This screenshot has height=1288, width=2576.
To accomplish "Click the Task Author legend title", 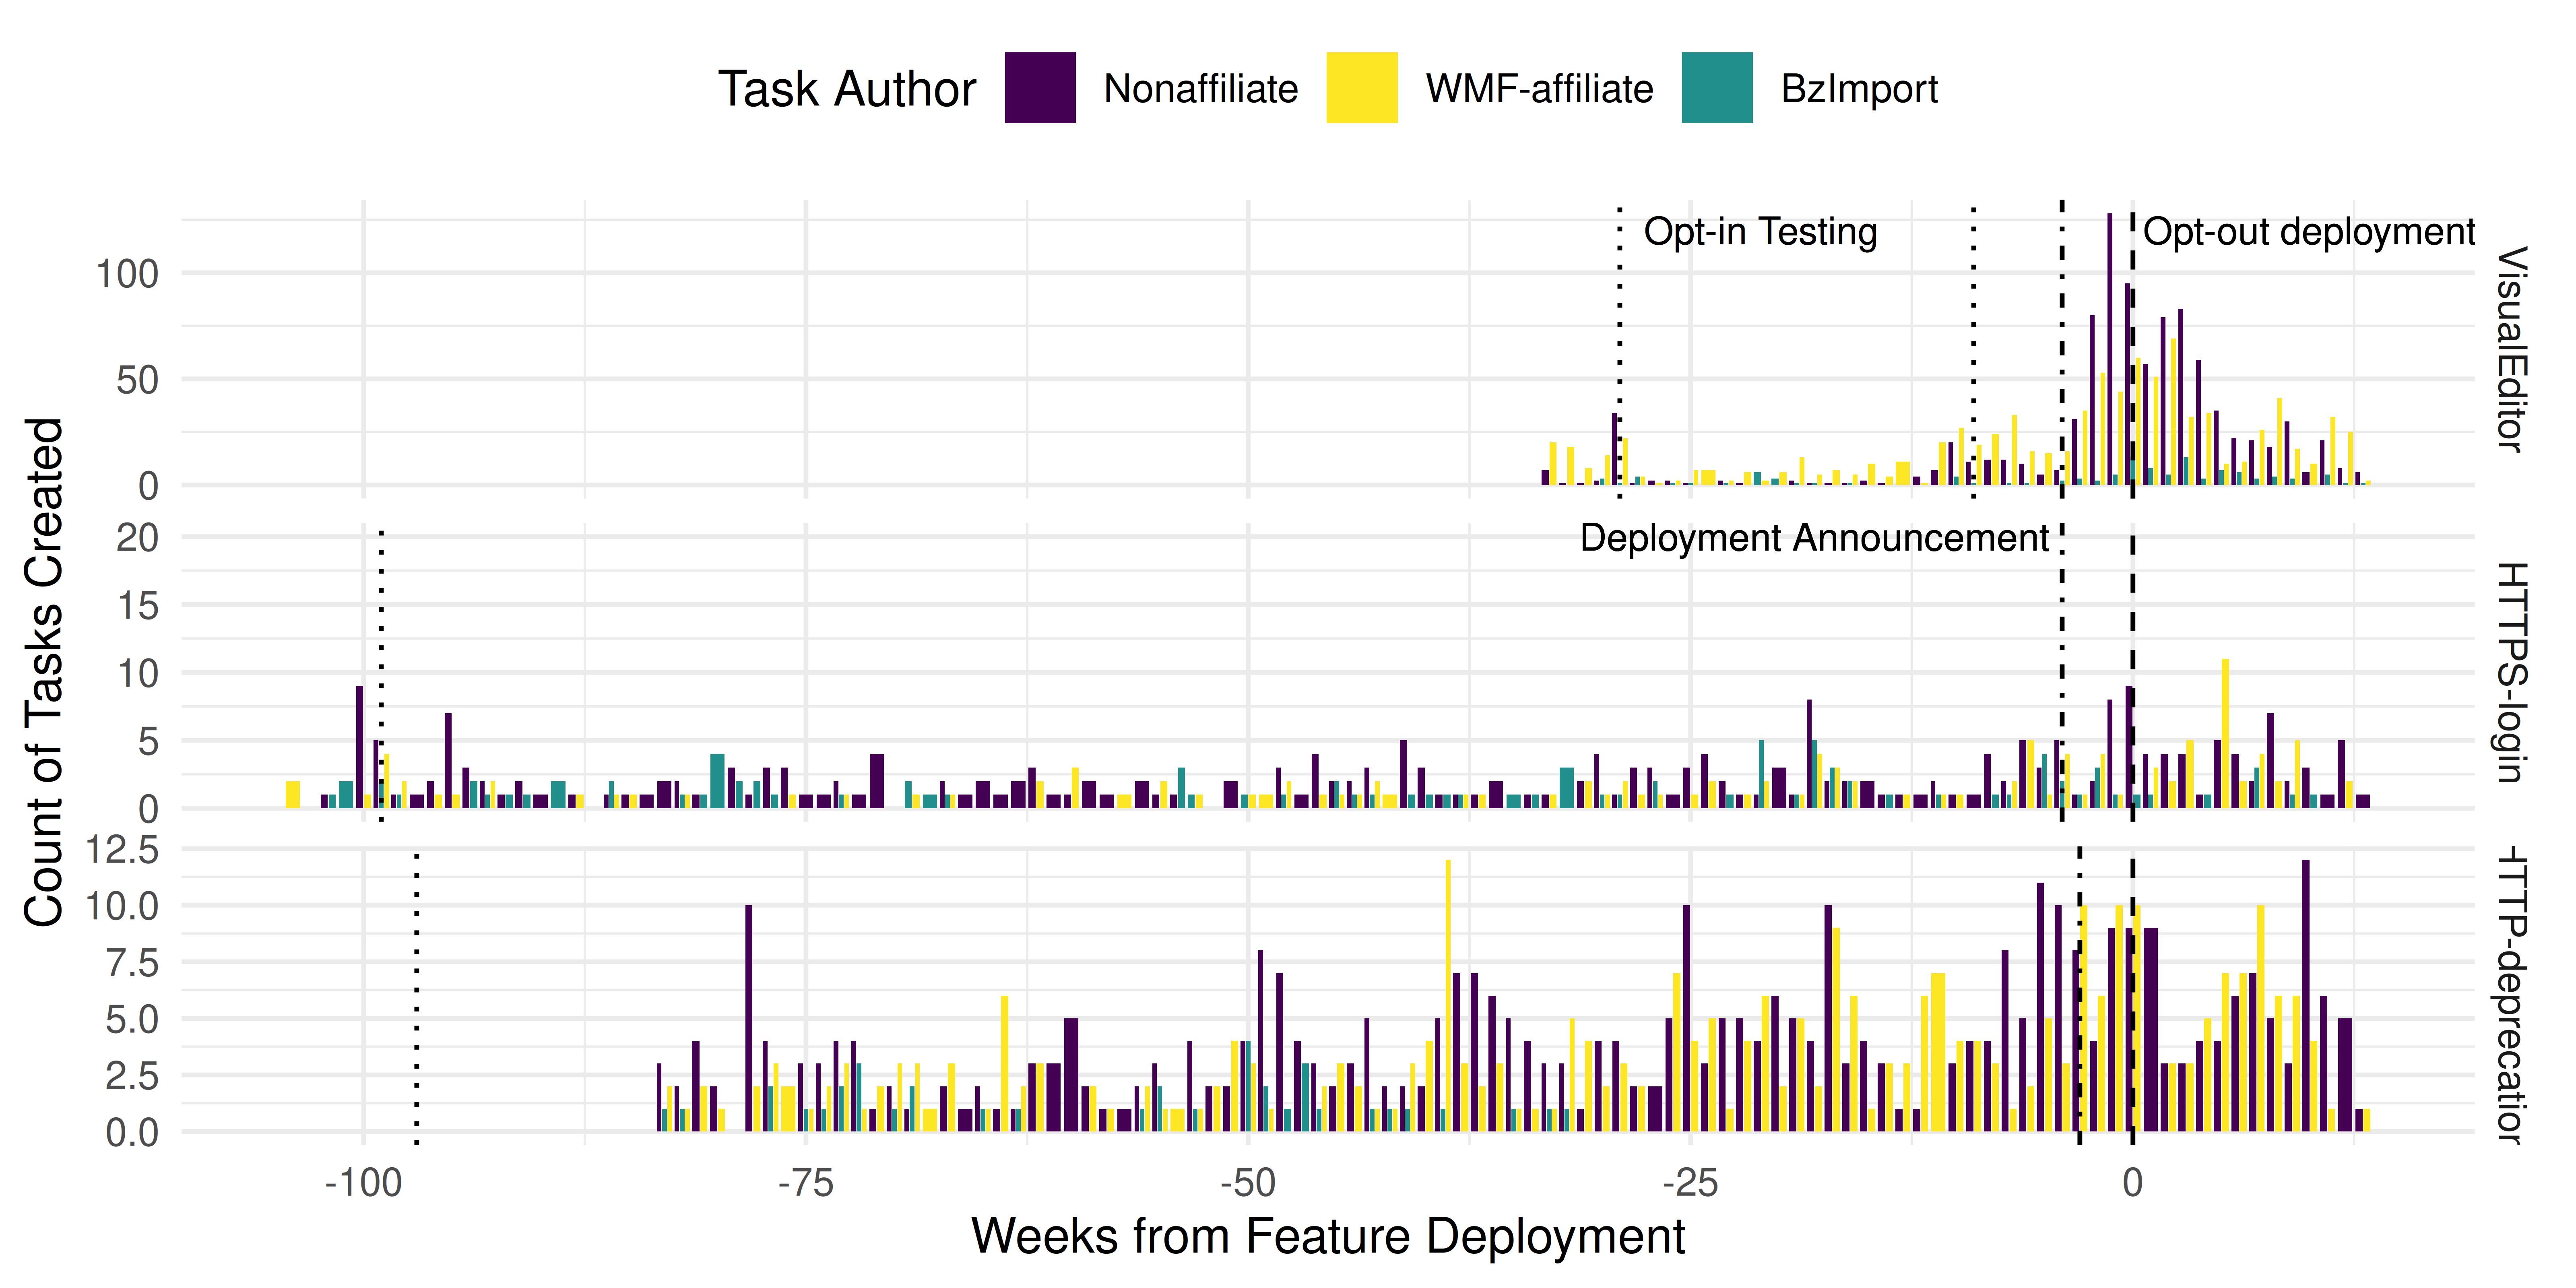I will [x=846, y=89].
